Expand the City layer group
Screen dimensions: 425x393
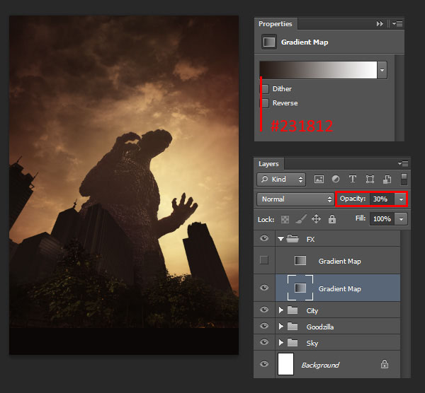click(280, 310)
